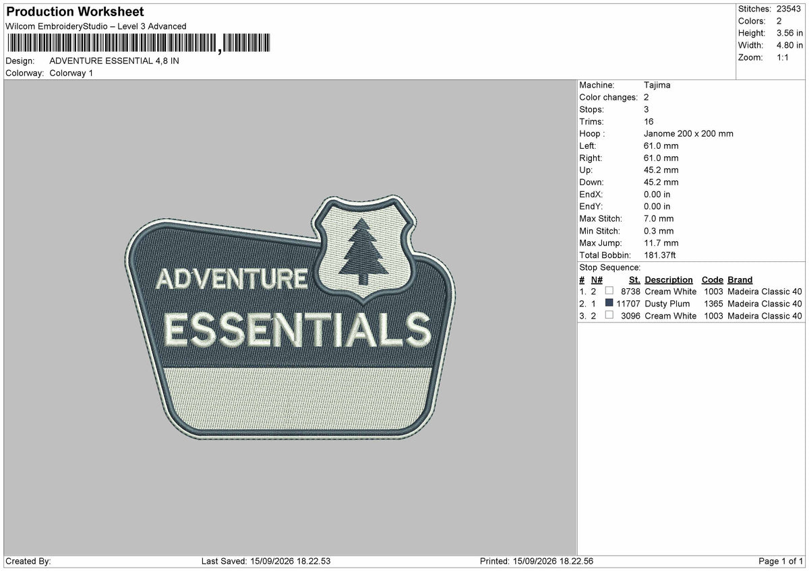Click the 'Created By:' footer label

[x=28, y=561]
